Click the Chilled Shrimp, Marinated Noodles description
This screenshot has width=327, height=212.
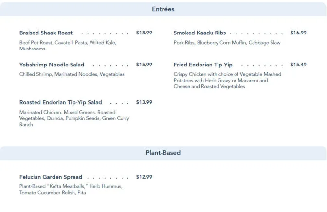coord(72,74)
